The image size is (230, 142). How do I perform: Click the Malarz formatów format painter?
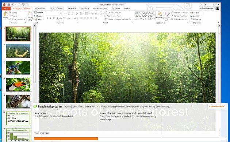click(17, 19)
